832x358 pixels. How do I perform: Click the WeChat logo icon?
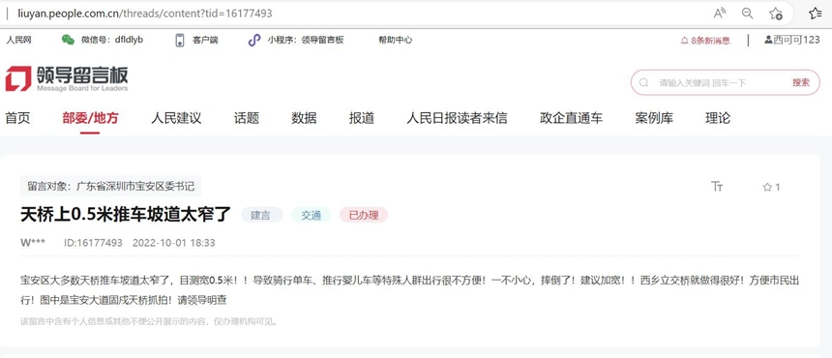pos(68,40)
